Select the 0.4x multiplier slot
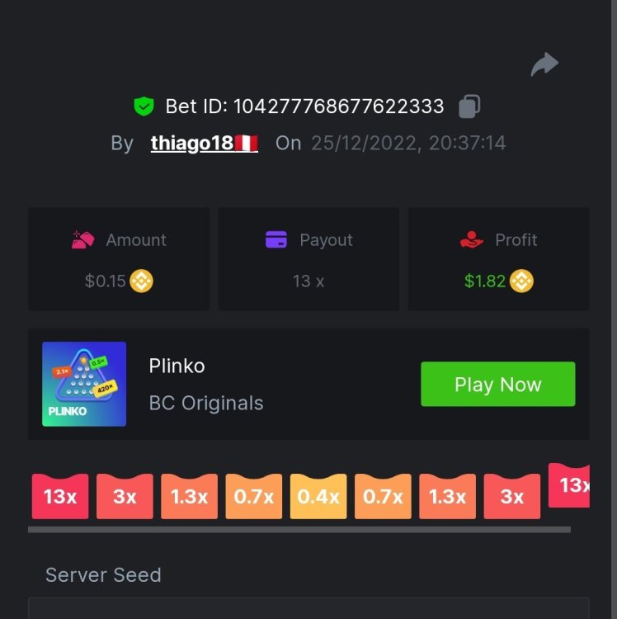 318,496
